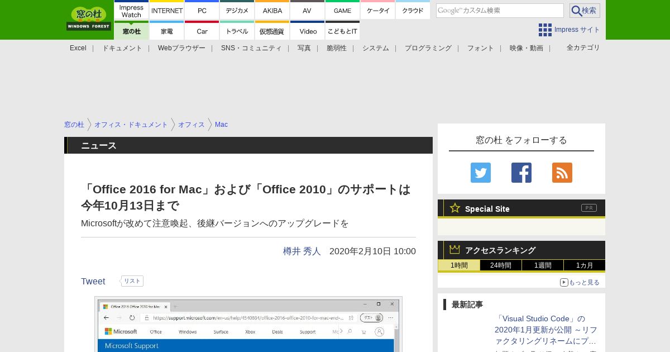The width and height of the screenshot is (670, 352).
Task: Open the Video site tab
Action: point(307,31)
